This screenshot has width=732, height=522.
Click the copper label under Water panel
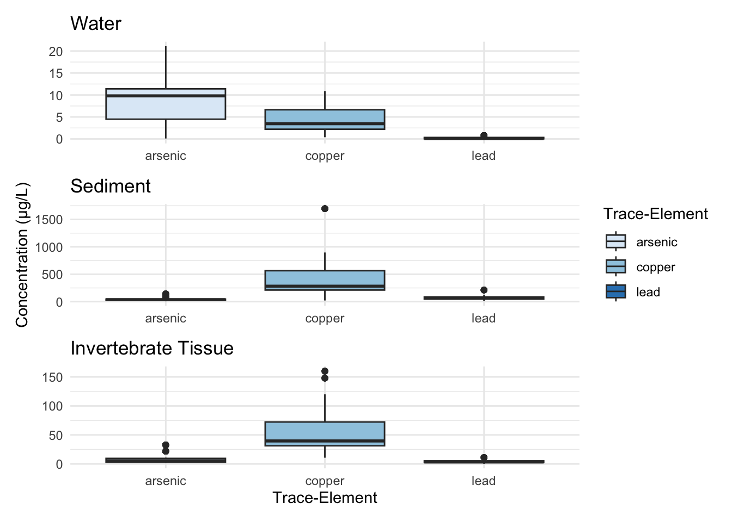(325, 156)
